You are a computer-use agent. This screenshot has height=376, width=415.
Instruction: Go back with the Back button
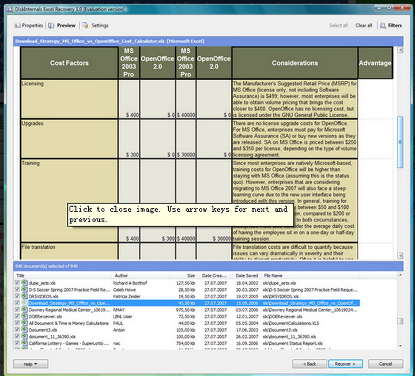pyautogui.click(x=309, y=364)
